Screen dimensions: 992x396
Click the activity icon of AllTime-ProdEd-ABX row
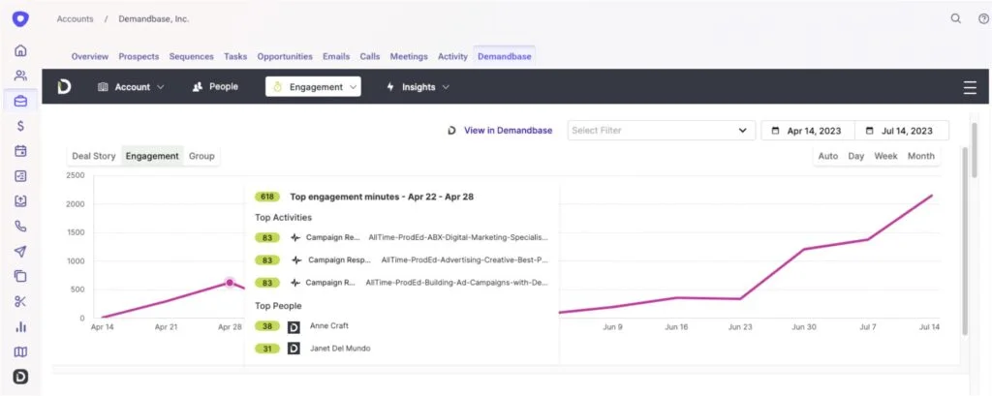click(295, 238)
